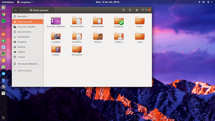Collapse path bar using left chevron

pyautogui.click(x=27, y=10)
